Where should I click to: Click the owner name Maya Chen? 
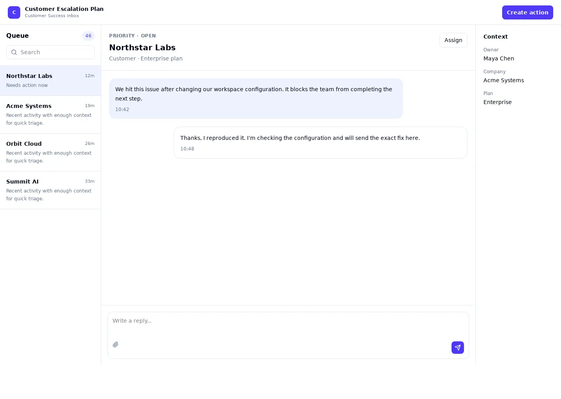(x=499, y=58)
